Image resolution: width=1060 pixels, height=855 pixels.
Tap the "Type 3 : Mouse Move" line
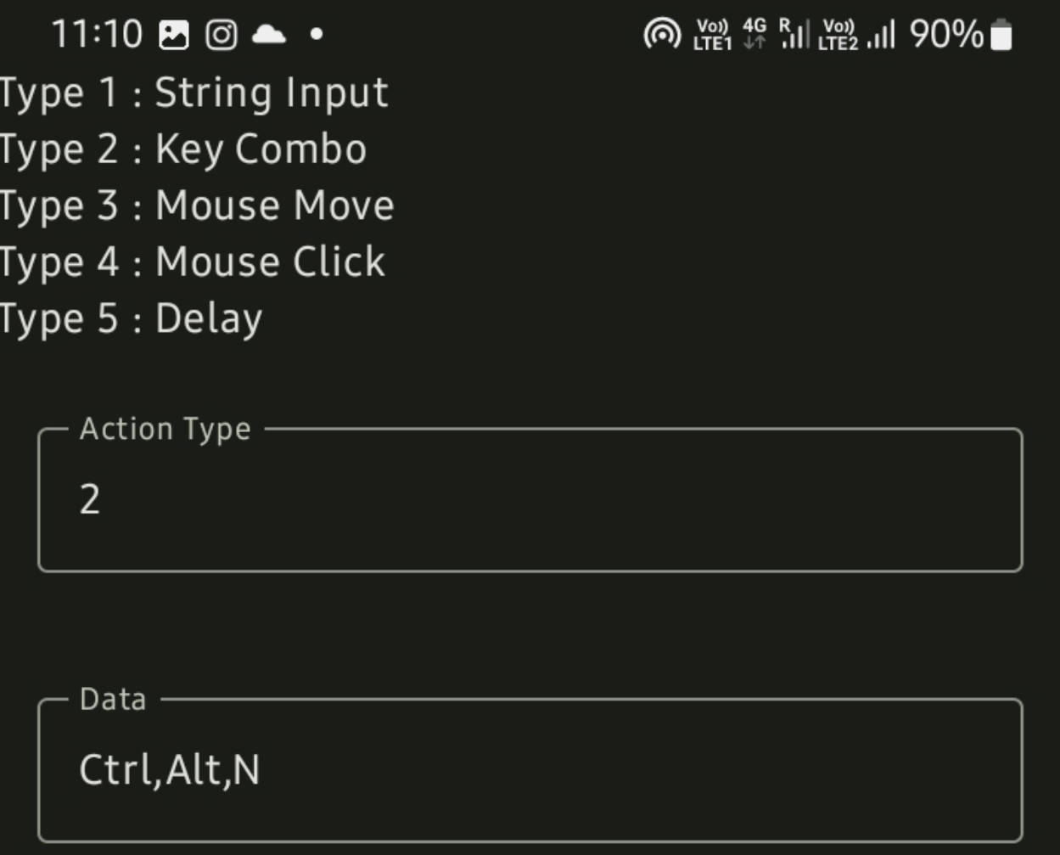pyautogui.click(x=197, y=206)
